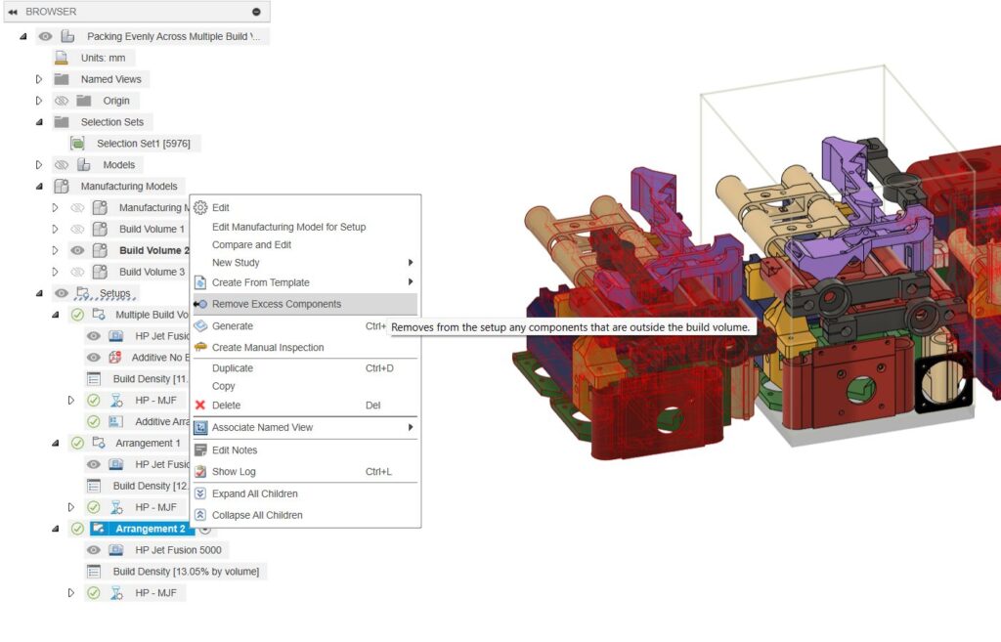Image resolution: width=1001 pixels, height=642 pixels.
Task: Select the Arrangement 2 setup row
Action: tap(141, 529)
